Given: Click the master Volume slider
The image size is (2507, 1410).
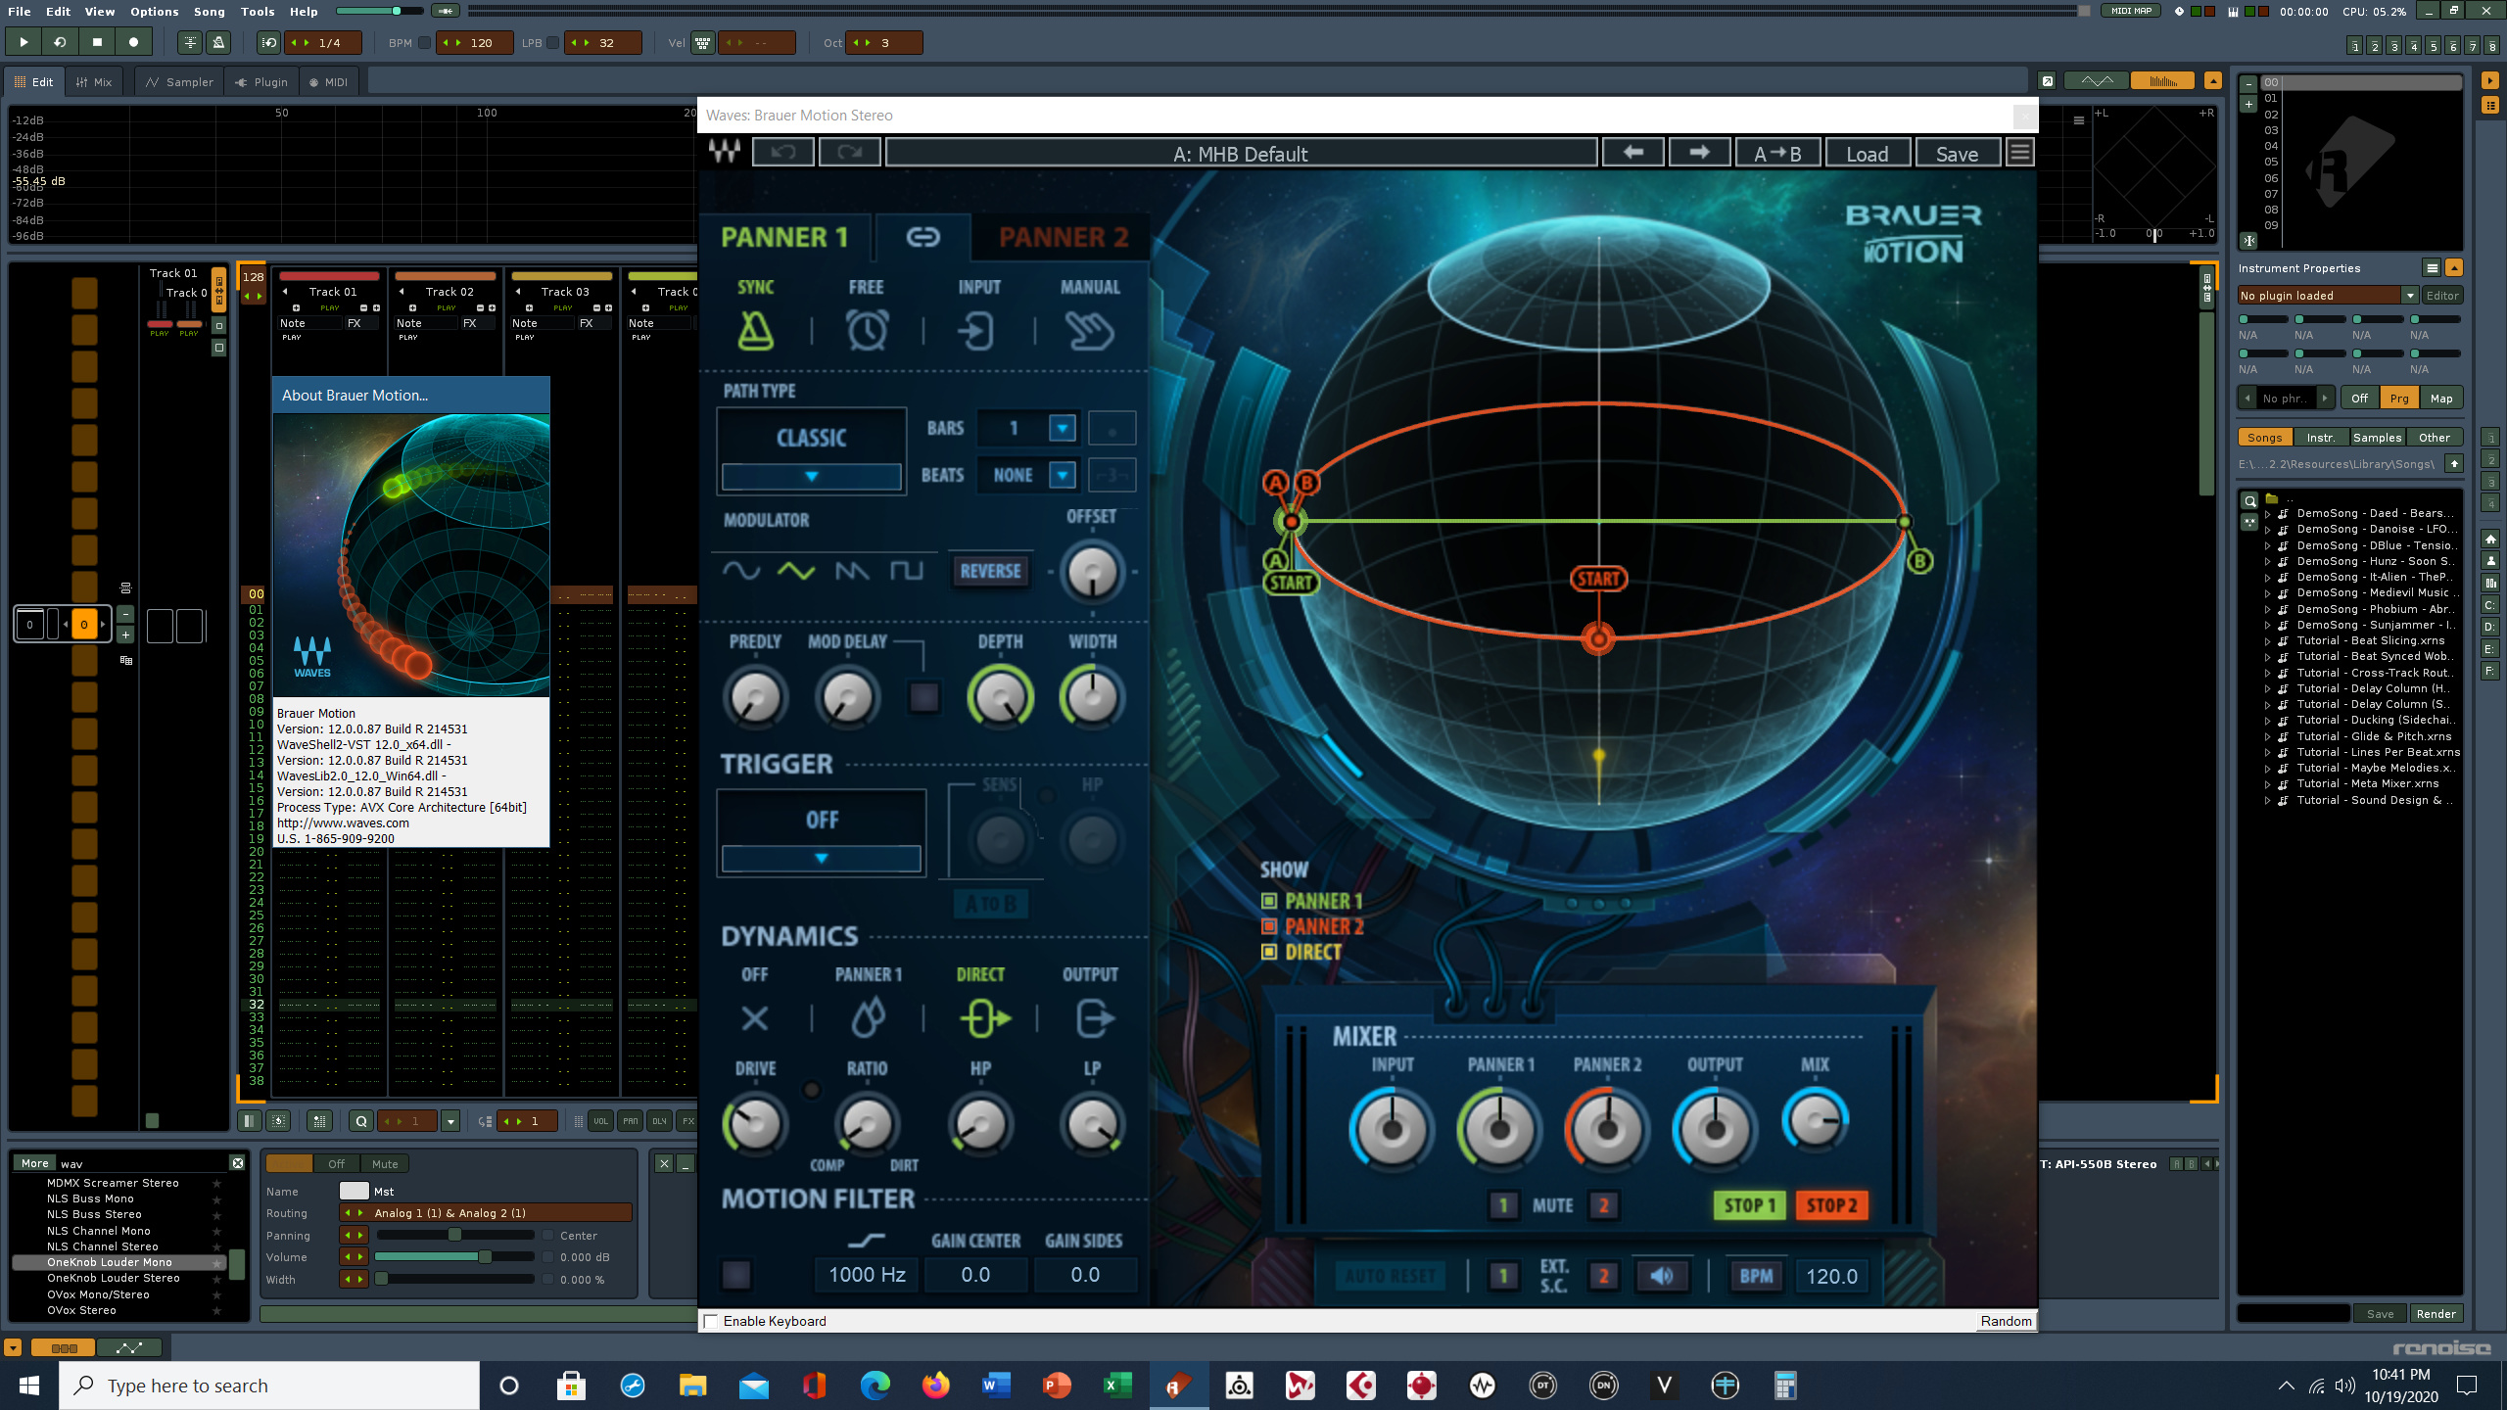Looking at the screenshot, I should [454, 1257].
